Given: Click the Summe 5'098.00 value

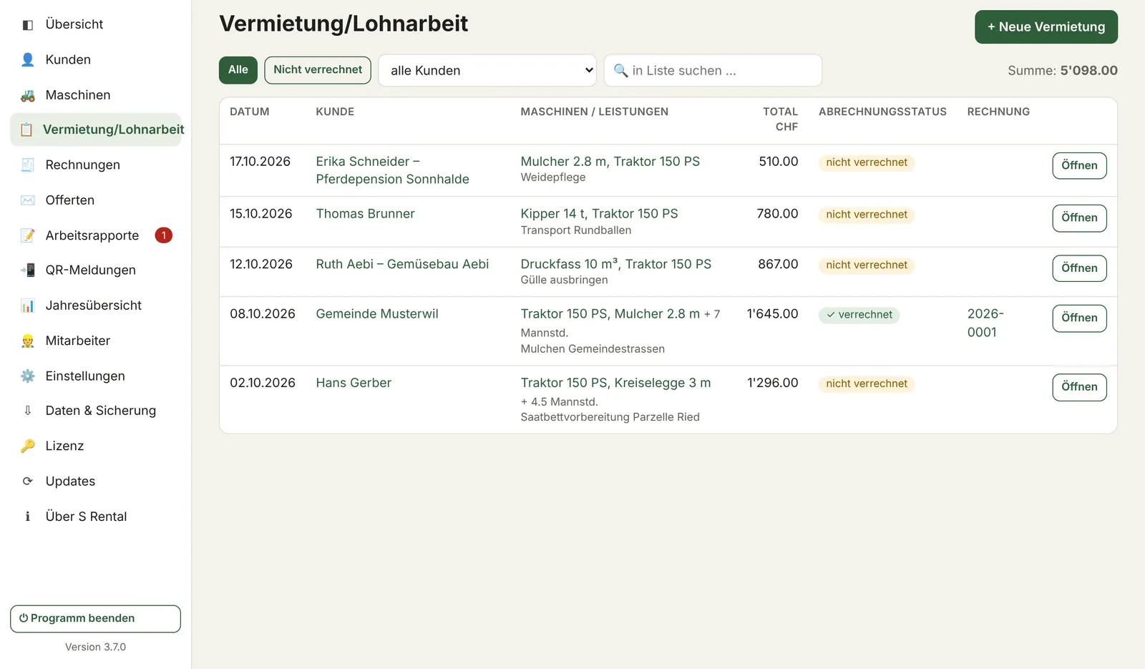Looking at the screenshot, I should pyautogui.click(x=1088, y=71).
